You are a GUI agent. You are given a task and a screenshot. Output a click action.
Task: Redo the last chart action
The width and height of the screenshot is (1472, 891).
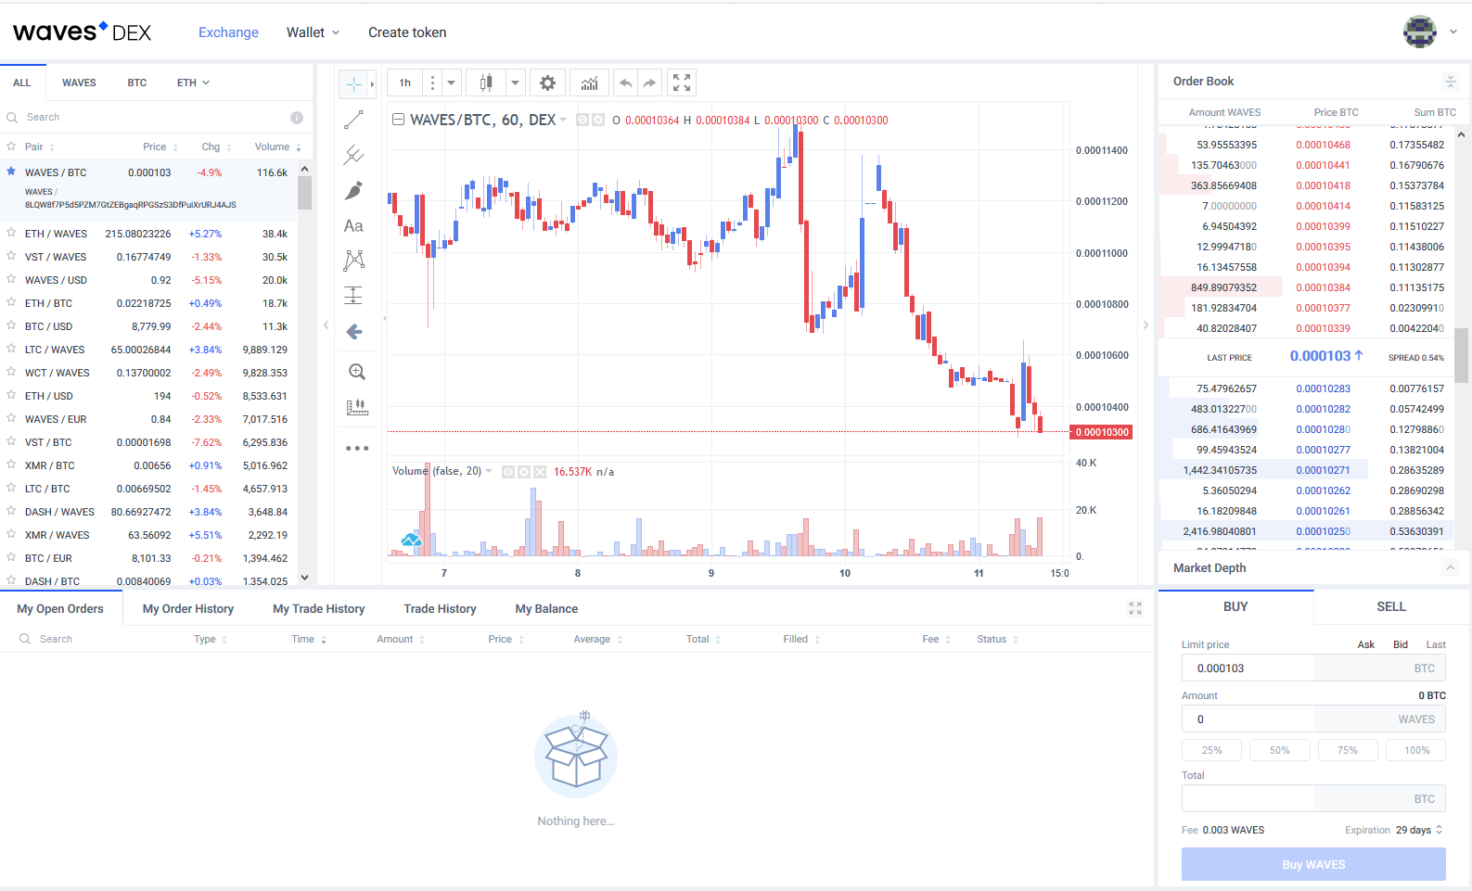coord(650,83)
